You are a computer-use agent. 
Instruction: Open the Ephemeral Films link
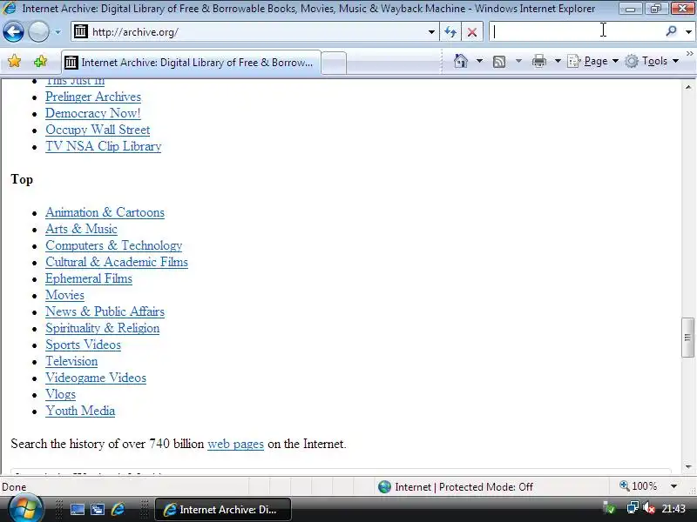click(x=89, y=278)
